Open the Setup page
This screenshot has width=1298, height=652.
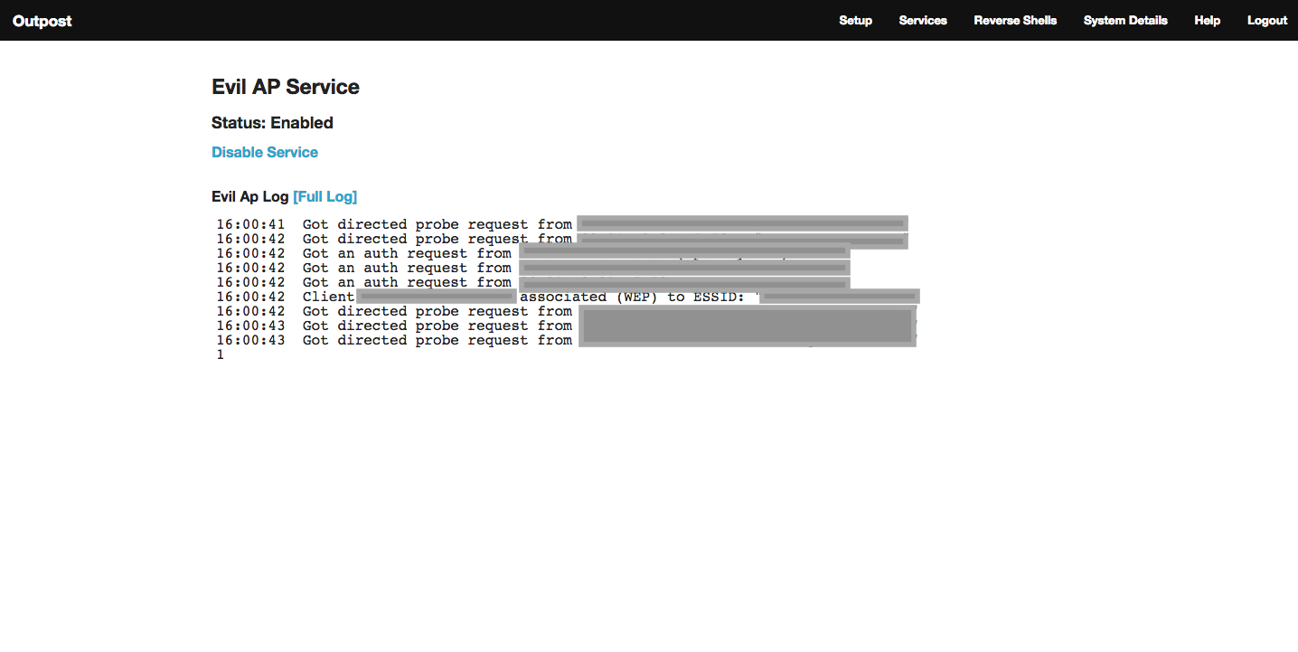[x=855, y=20]
